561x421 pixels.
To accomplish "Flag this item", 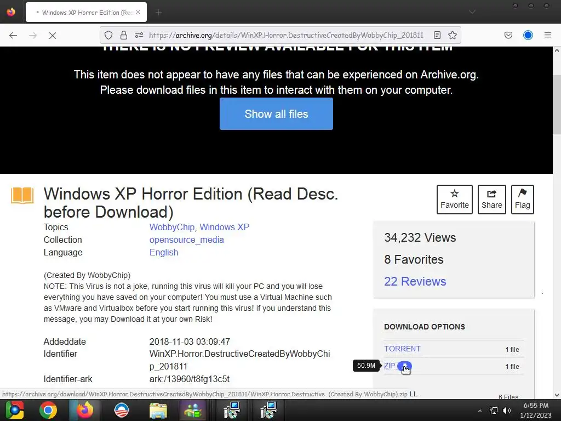I will pyautogui.click(x=522, y=200).
